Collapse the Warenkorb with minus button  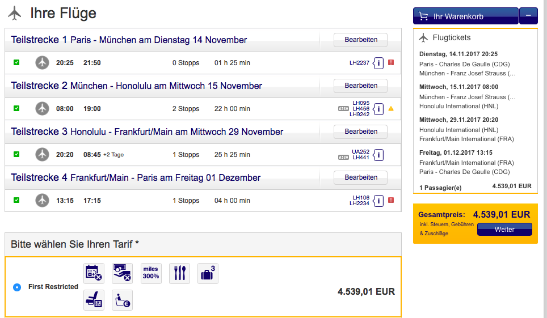[x=528, y=16]
